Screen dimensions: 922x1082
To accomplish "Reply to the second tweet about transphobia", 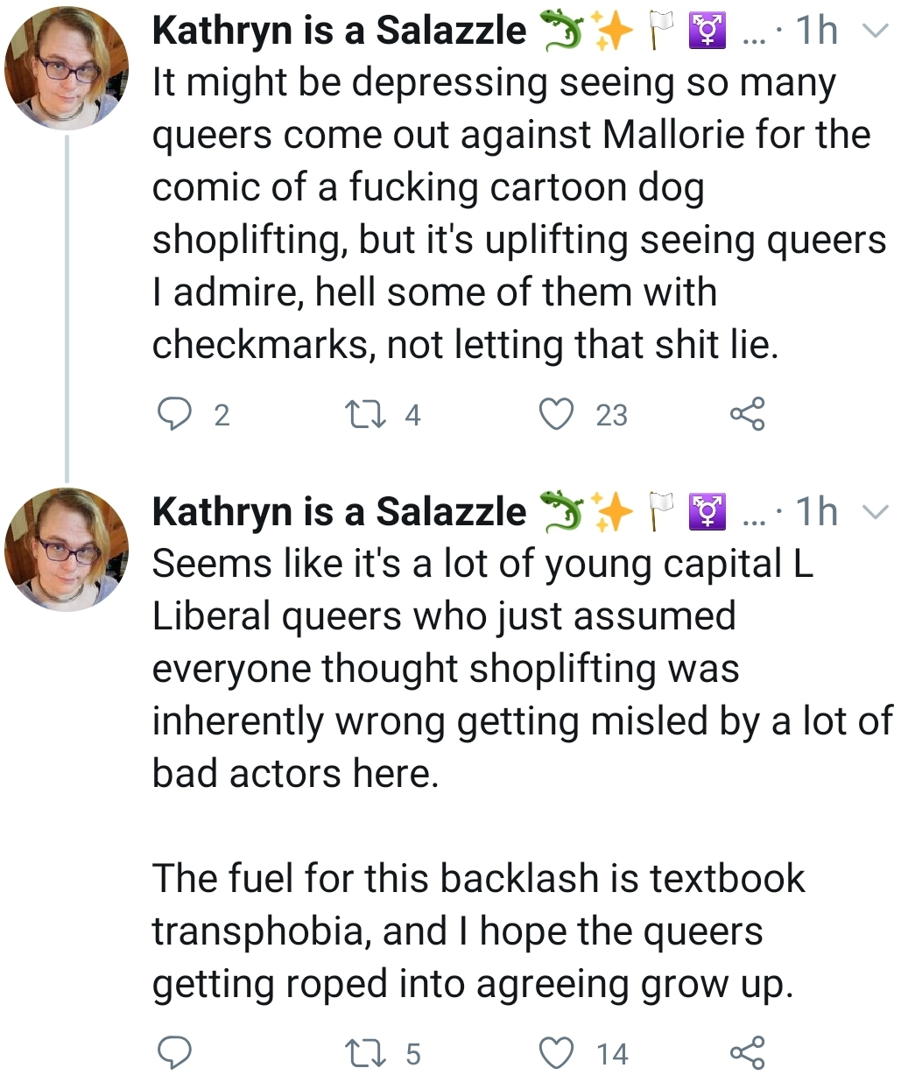I will pos(174,1052).
